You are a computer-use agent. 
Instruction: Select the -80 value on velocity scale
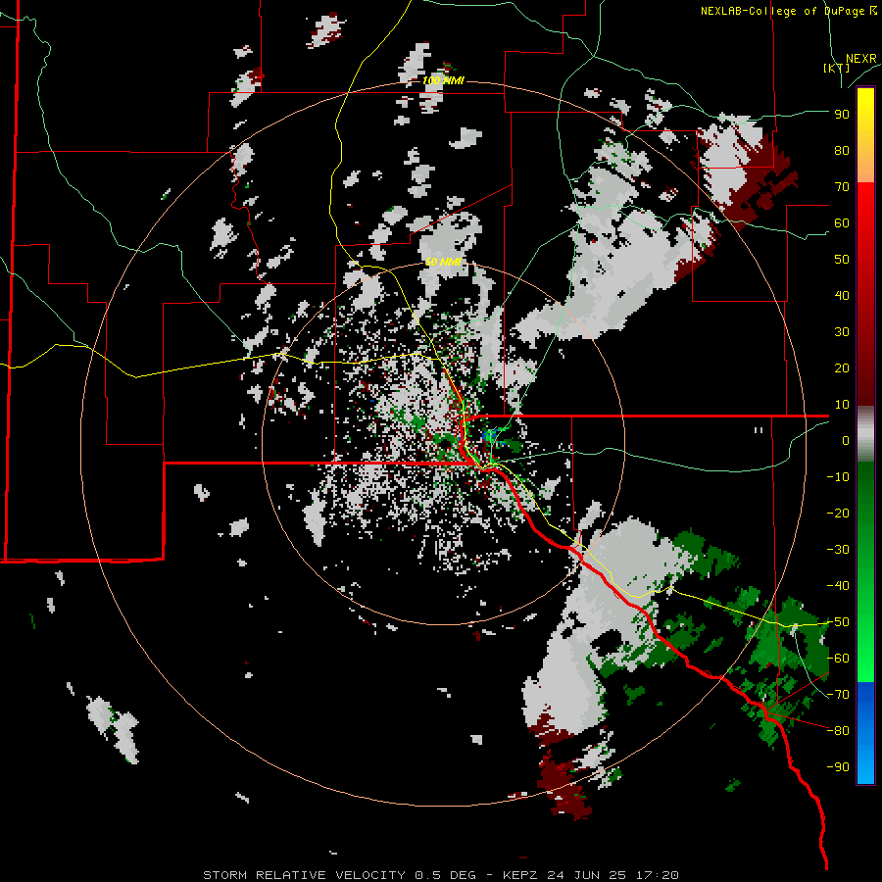pyautogui.click(x=838, y=731)
